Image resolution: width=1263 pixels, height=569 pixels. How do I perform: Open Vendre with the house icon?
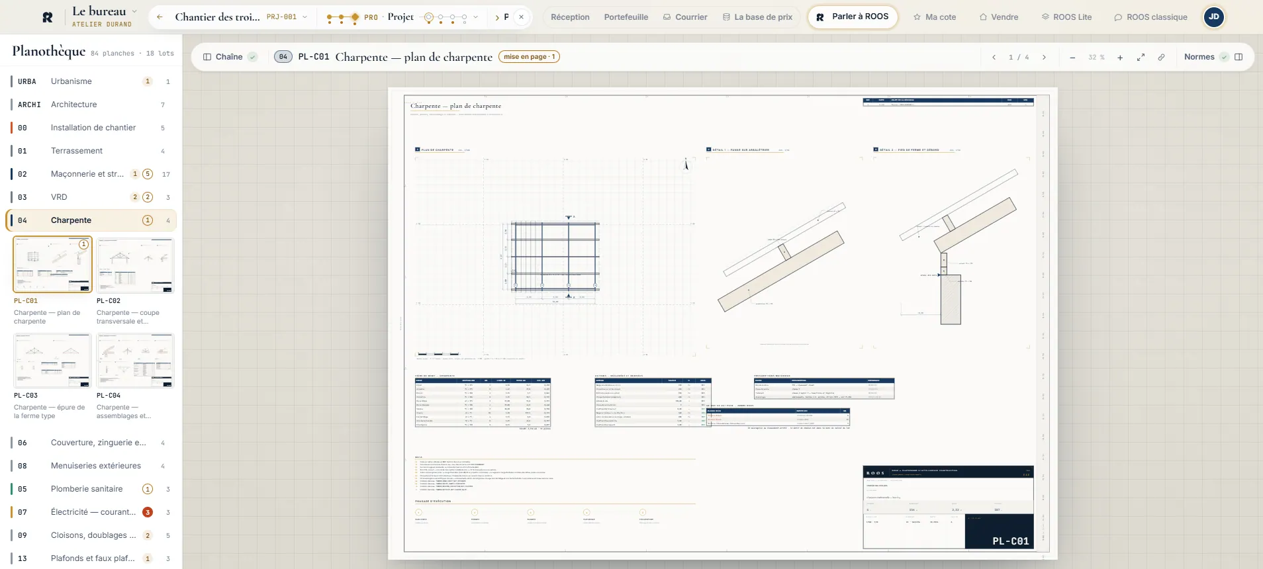click(999, 17)
